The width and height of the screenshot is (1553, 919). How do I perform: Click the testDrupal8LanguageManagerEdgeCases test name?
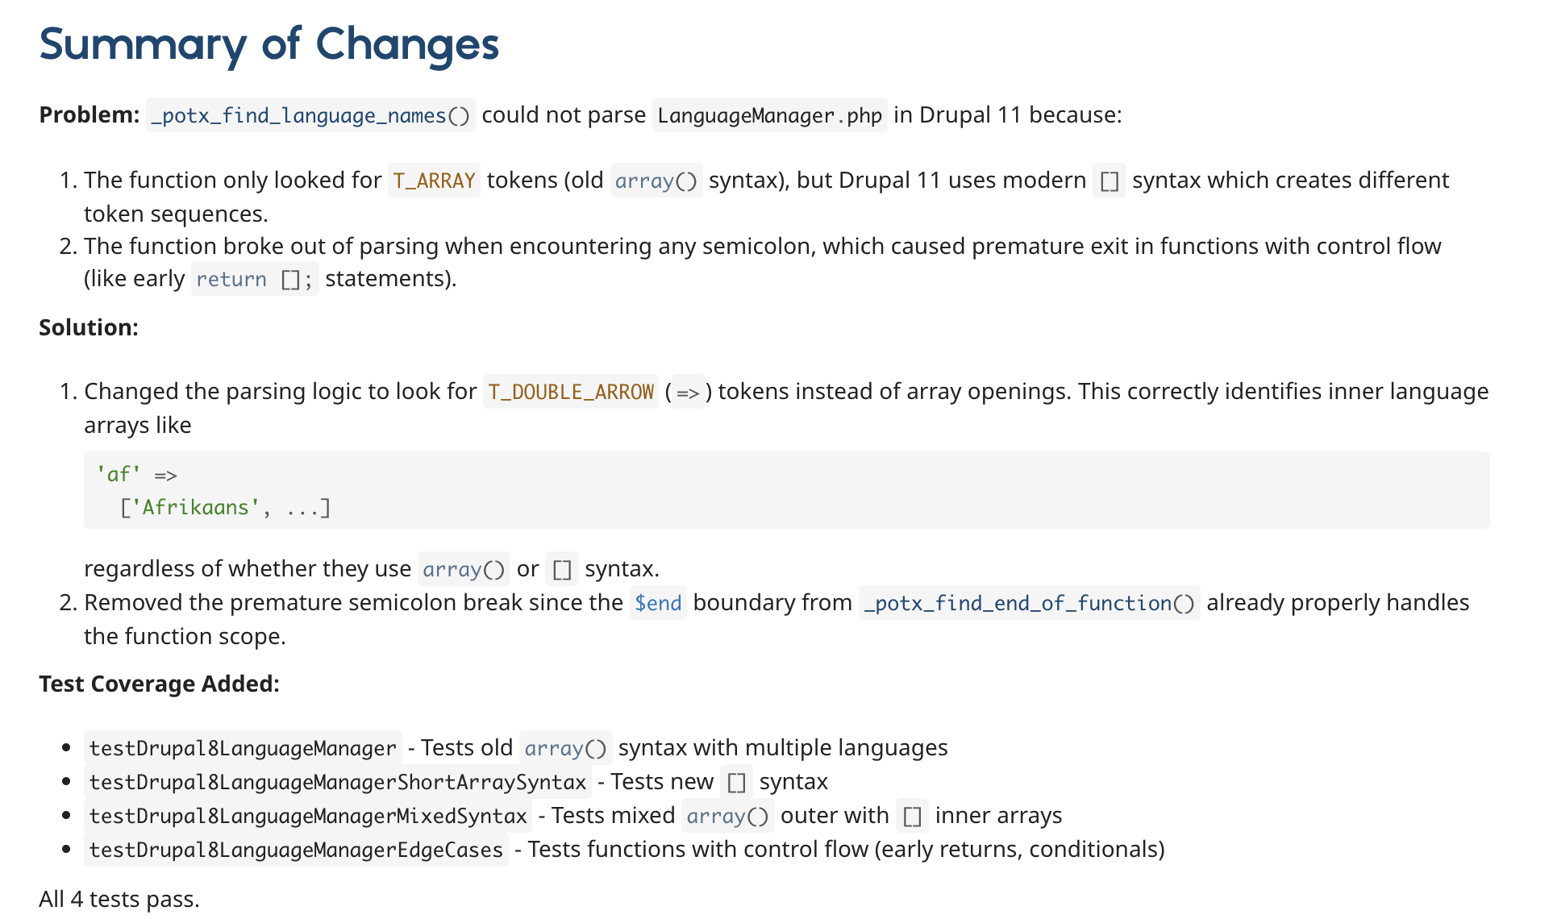pyautogui.click(x=296, y=850)
